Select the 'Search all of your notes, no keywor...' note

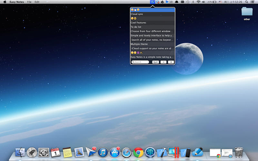coord(153,40)
